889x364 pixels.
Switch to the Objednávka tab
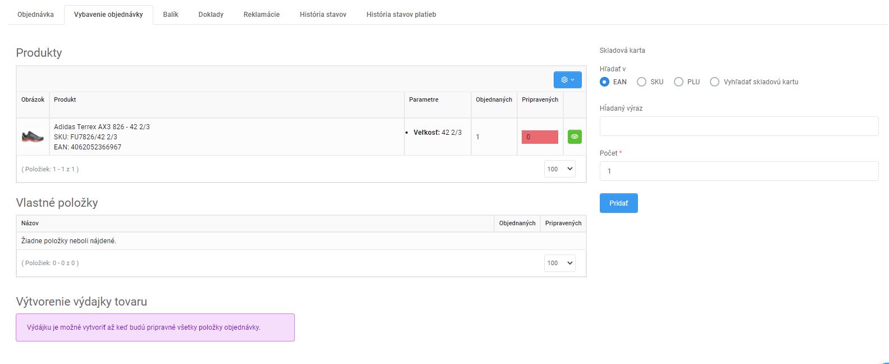click(35, 15)
